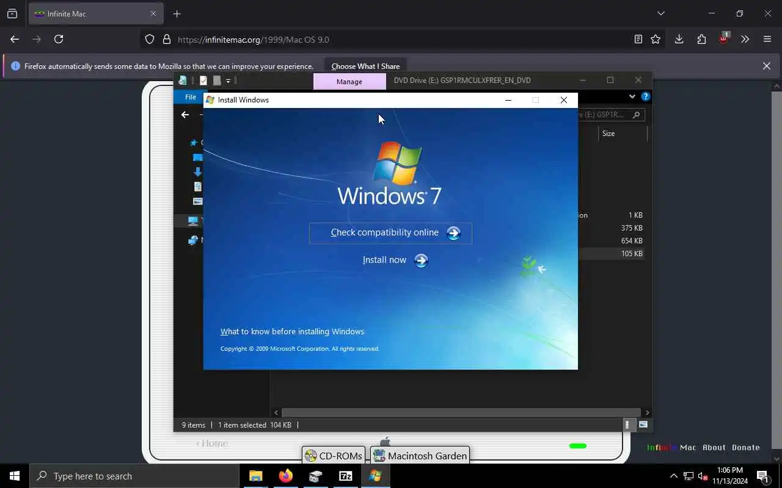Click the New folder quick access icon

pyautogui.click(x=216, y=81)
